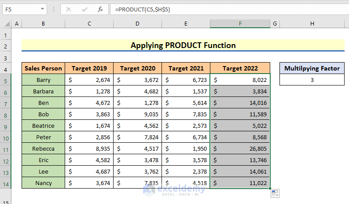Click the 'Bob' name cell
The height and width of the screenshot is (204, 349).
(43, 114)
